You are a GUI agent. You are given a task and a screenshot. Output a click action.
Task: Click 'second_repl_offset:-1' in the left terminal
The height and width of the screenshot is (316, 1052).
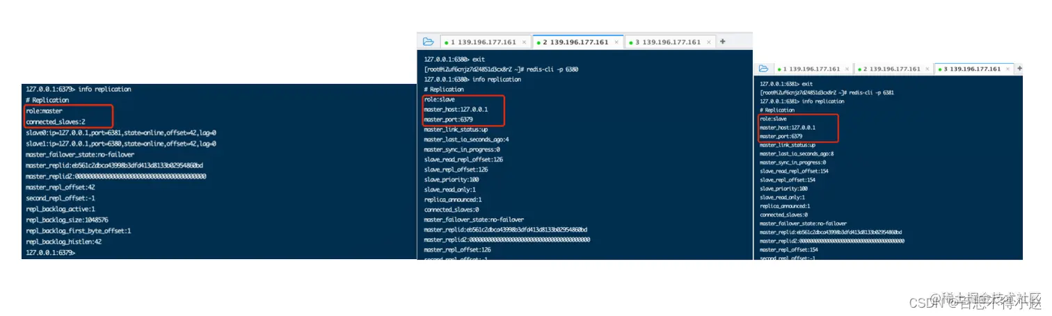click(60, 198)
